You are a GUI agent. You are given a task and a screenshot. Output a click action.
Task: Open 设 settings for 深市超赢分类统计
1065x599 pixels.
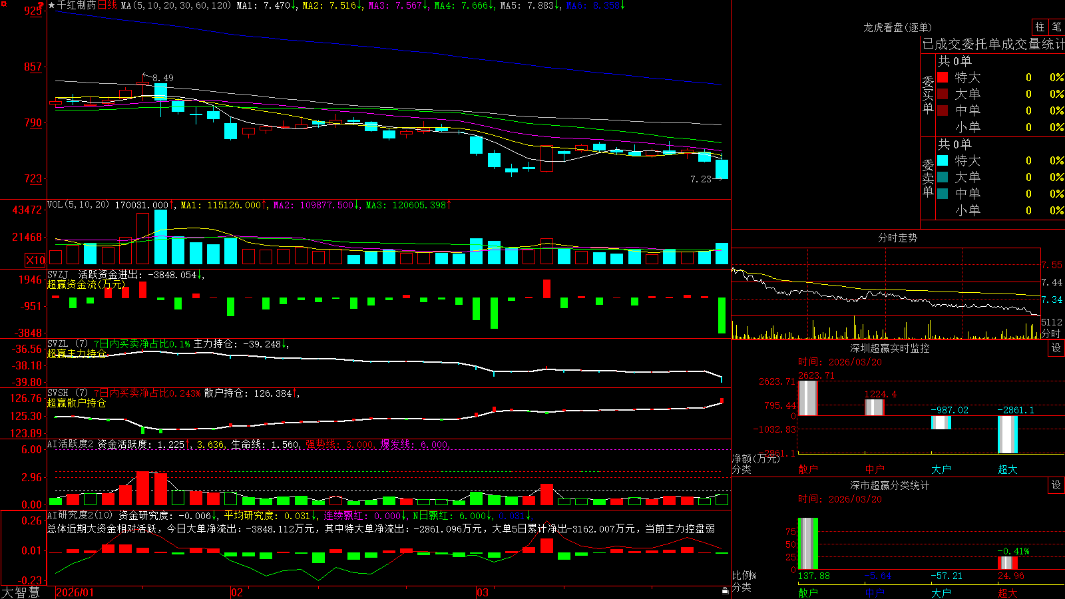1056,485
